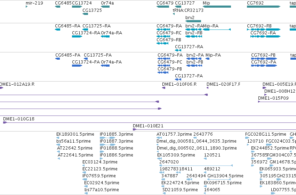The image size is (296, 195).
Task: Select the CG13727 gene label
Action: [185, 3]
